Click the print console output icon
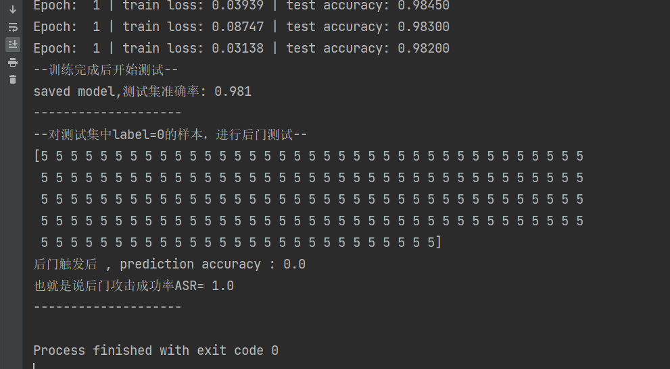 click(12, 62)
